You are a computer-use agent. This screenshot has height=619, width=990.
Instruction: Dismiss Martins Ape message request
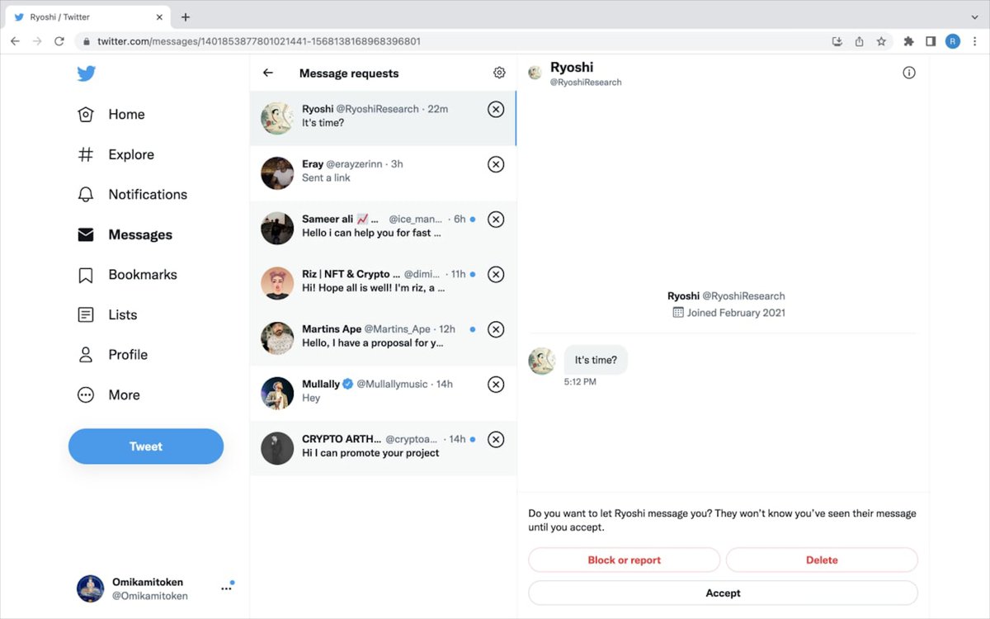tap(496, 329)
